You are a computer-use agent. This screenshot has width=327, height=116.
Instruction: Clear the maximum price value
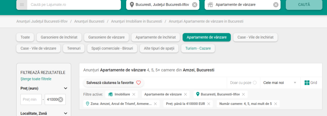61,99
